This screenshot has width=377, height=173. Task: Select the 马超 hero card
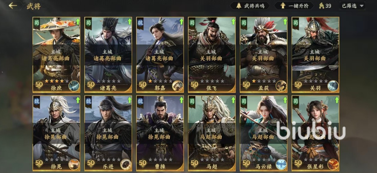(212, 133)
